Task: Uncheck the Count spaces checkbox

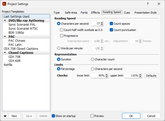Action: pyautogui.click(x=112, y=24)
